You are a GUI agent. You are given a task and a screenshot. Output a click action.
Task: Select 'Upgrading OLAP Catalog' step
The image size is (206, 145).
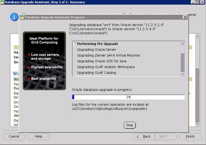[x=97, y=72]
